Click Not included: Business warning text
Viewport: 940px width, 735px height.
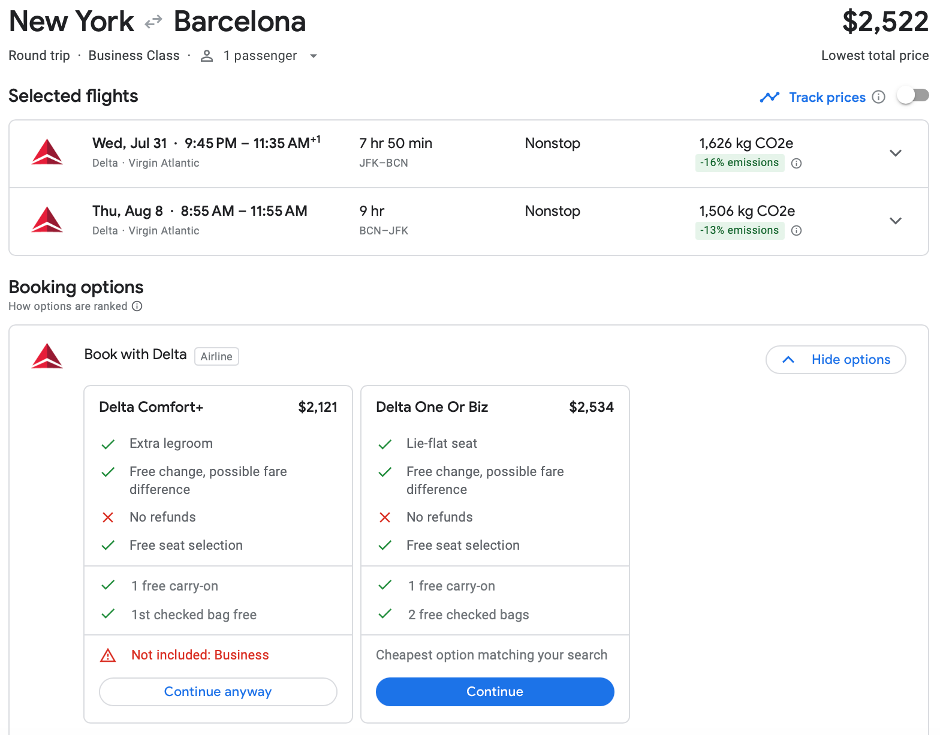click(200, 655)
